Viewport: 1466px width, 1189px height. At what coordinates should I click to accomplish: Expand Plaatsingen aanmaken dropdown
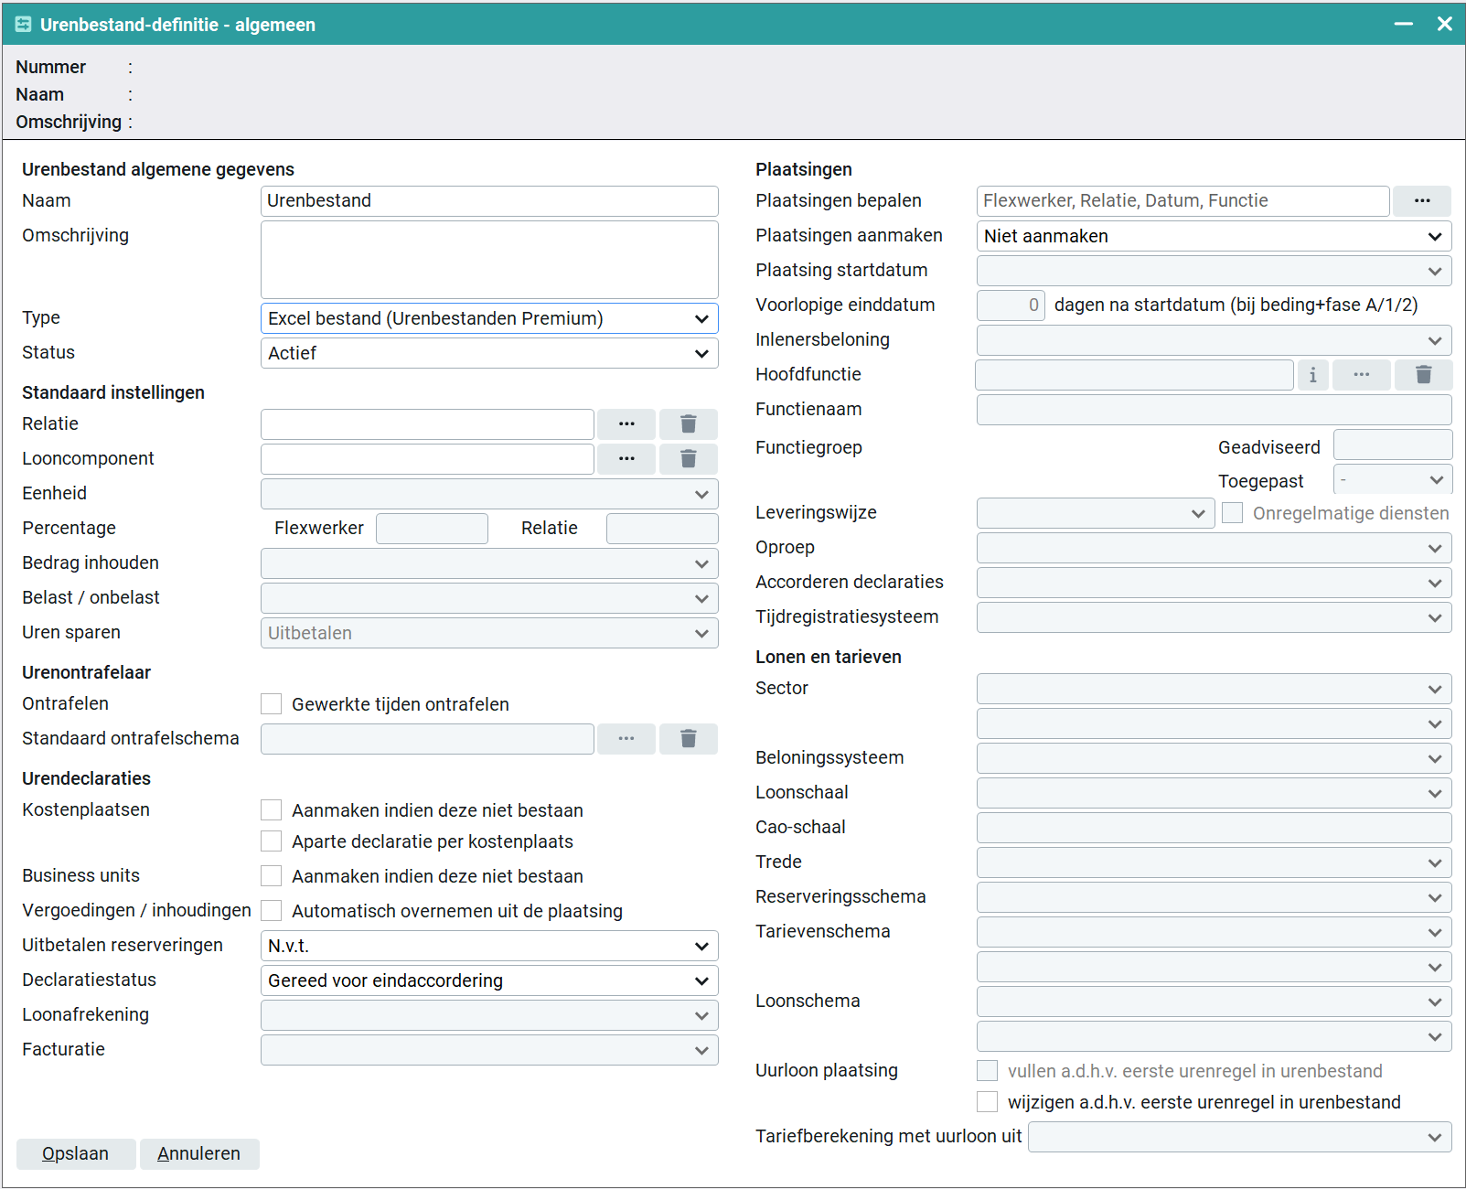point(1214,236)
